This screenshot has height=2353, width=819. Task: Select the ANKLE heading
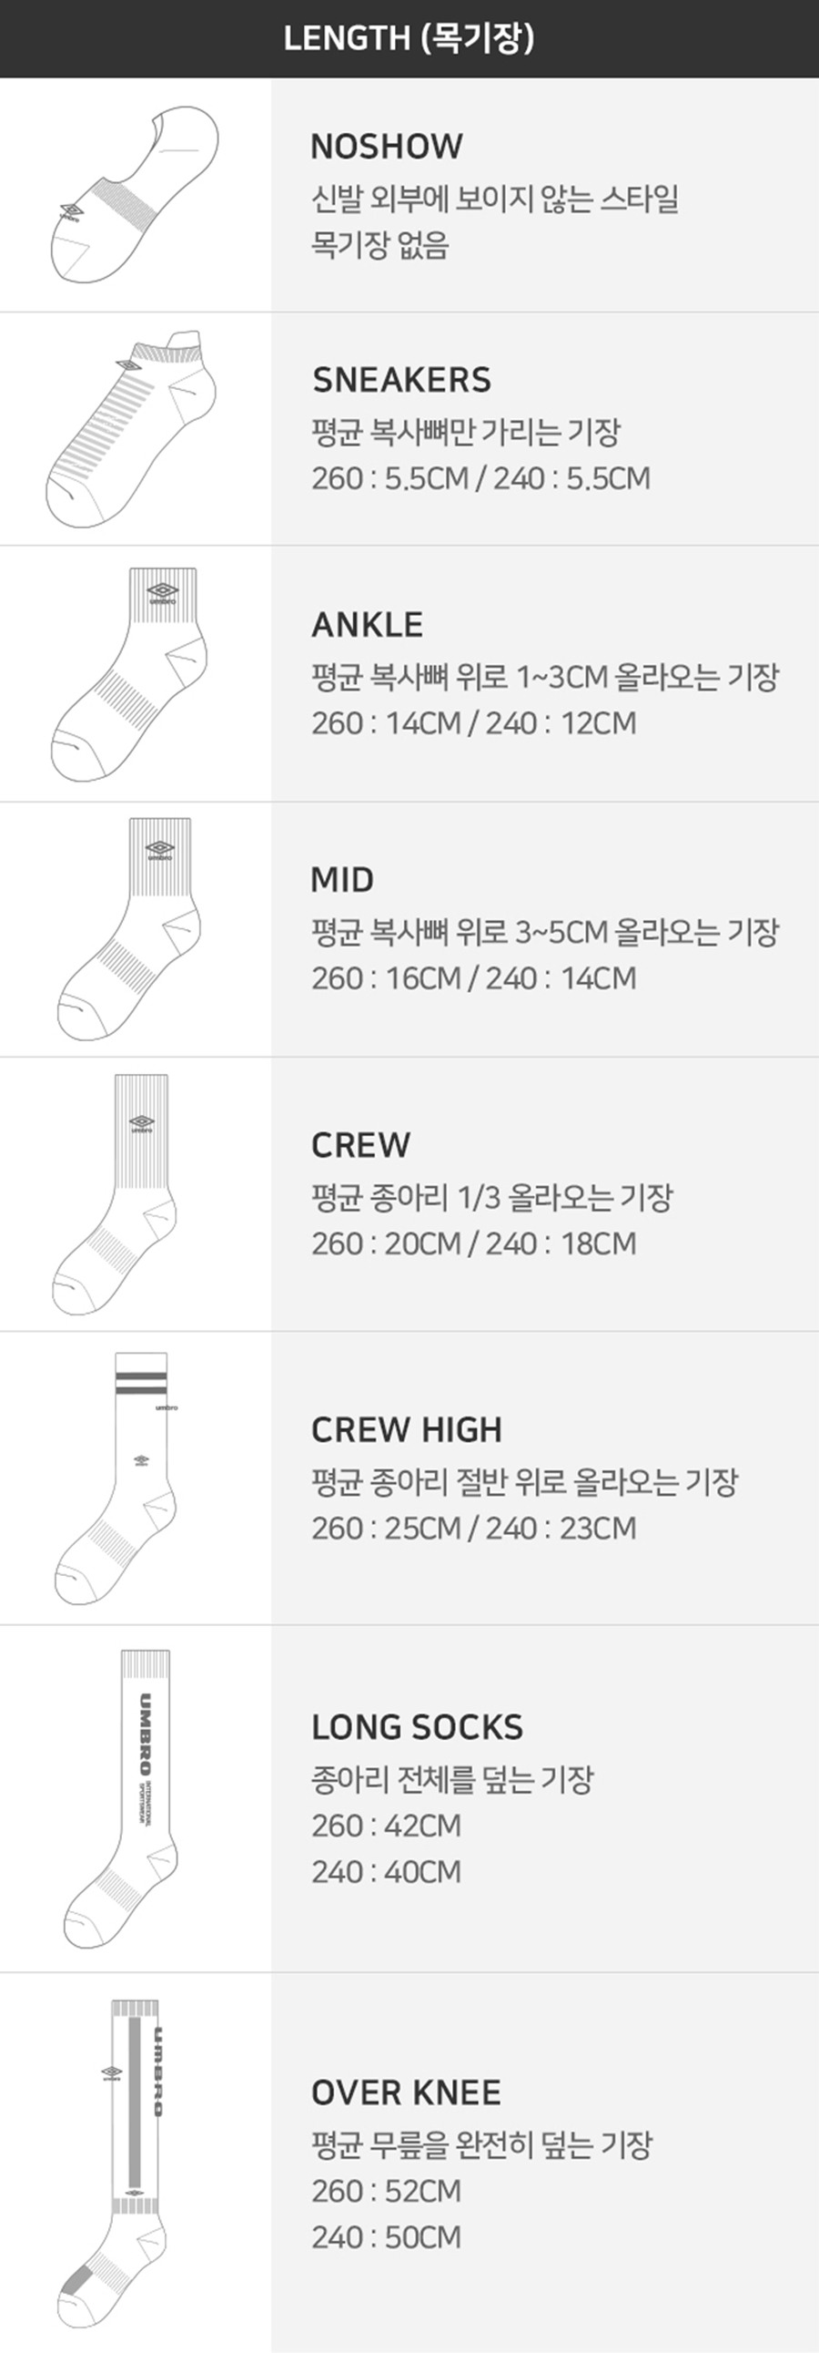click(367, 625)
